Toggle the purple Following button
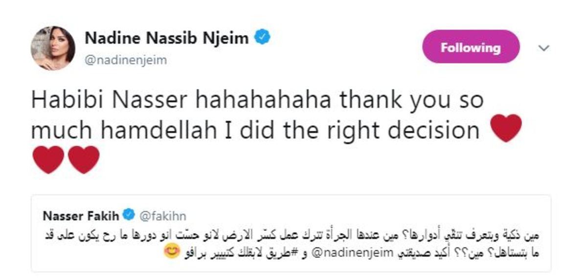The width and height of the screenshot is (587, 278). click(x=471, y=47)
